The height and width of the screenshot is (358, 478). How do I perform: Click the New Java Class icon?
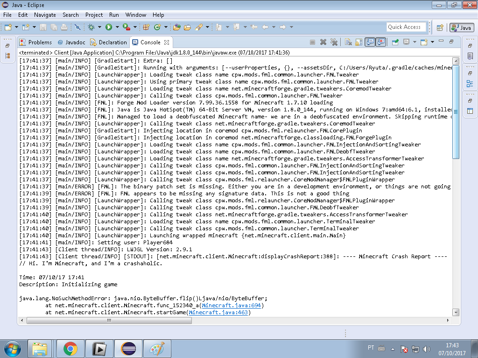157,27
